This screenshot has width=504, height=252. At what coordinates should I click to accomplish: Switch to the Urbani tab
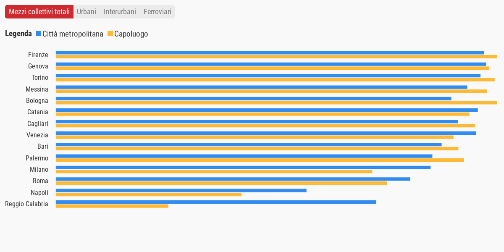[87, 12]
